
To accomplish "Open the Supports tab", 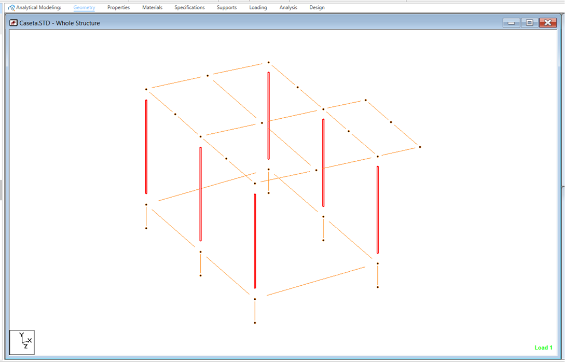I will 227,7.
